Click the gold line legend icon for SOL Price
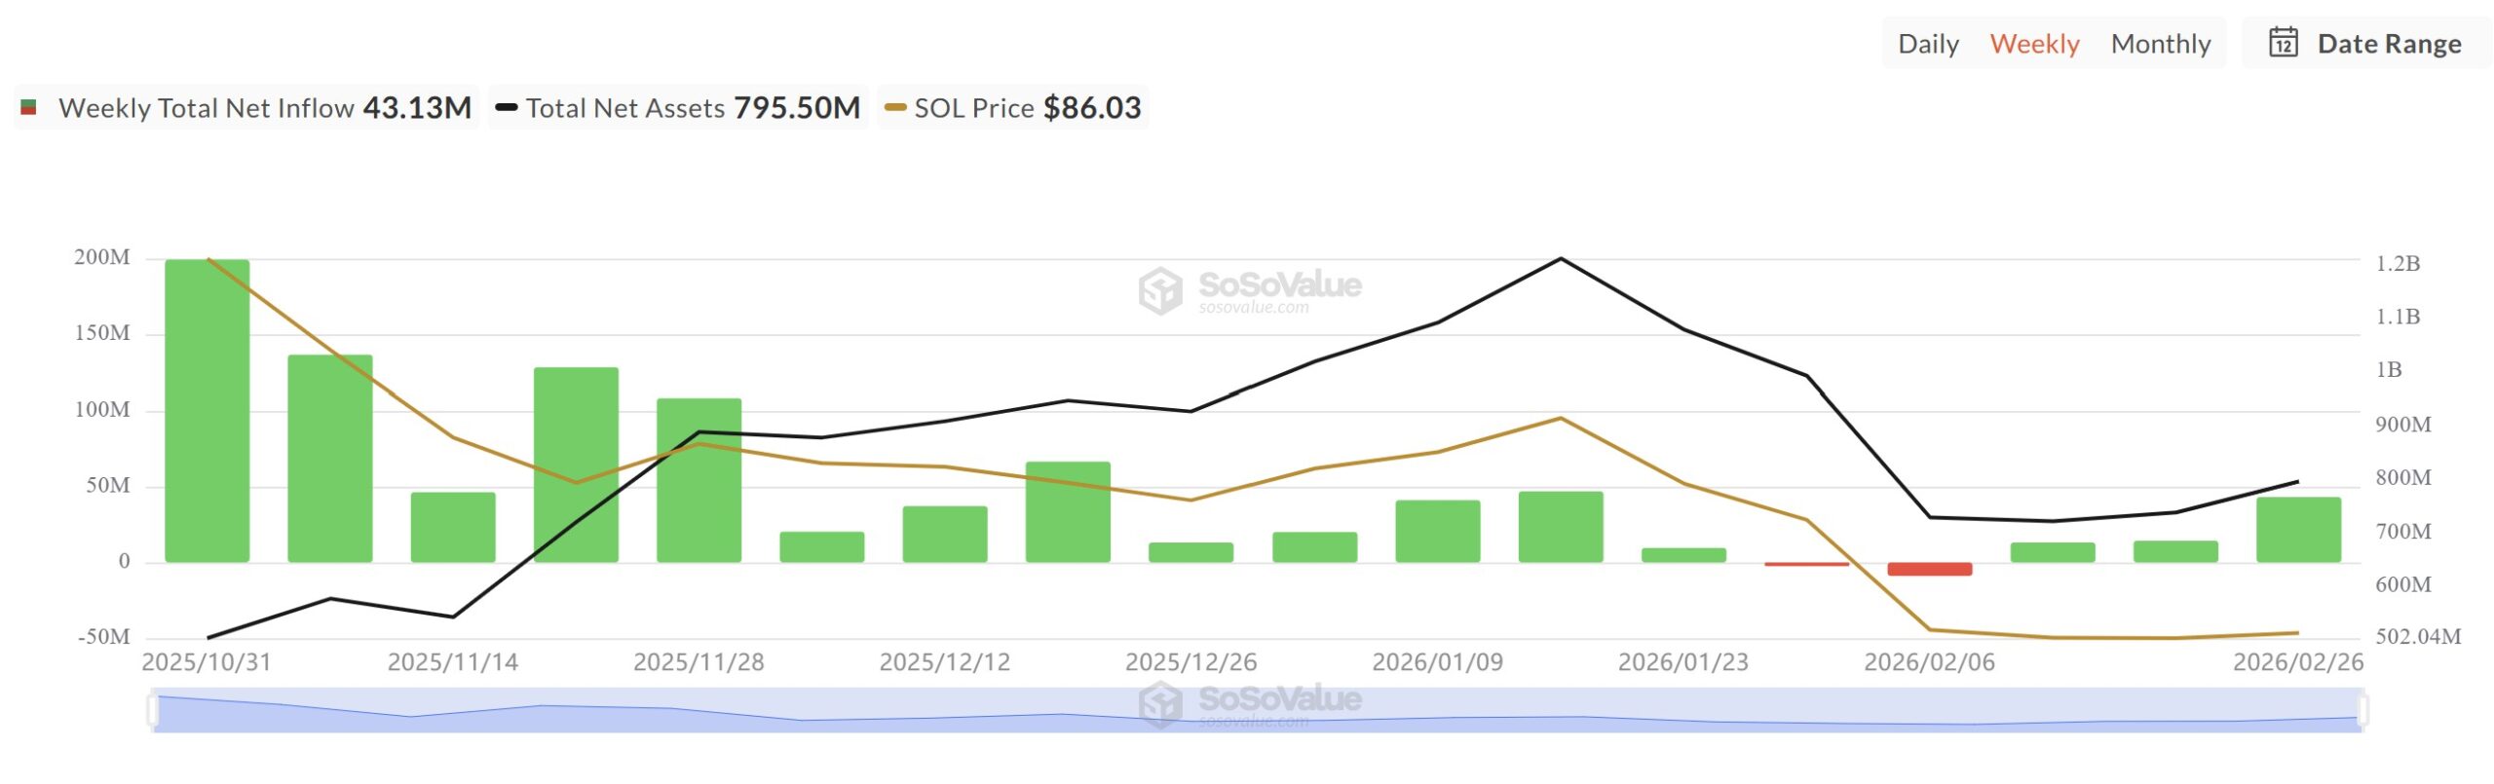The height and width of the screenshot is (784, 2494). click(893, 107)
